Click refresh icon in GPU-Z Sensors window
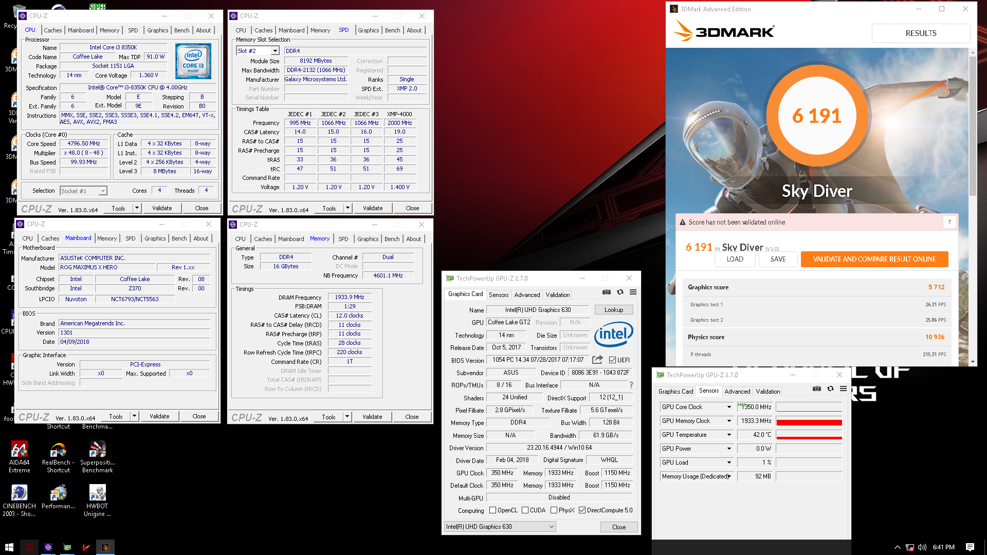Viewport: 987px width, 555px height. coord(830,388)
